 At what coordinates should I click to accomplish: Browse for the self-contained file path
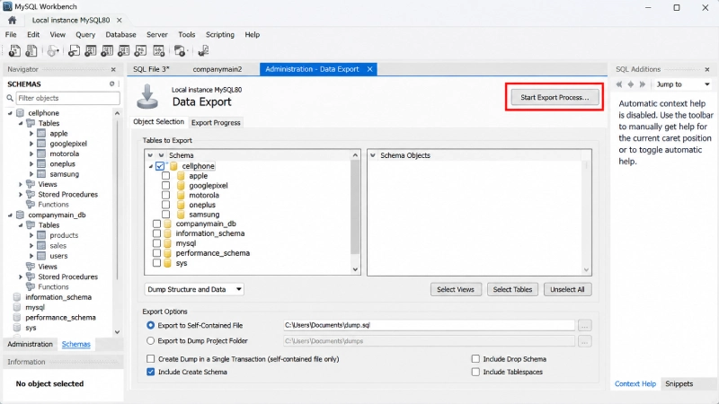[585, 326]
